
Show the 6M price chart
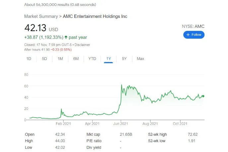(x=76, y=59)
